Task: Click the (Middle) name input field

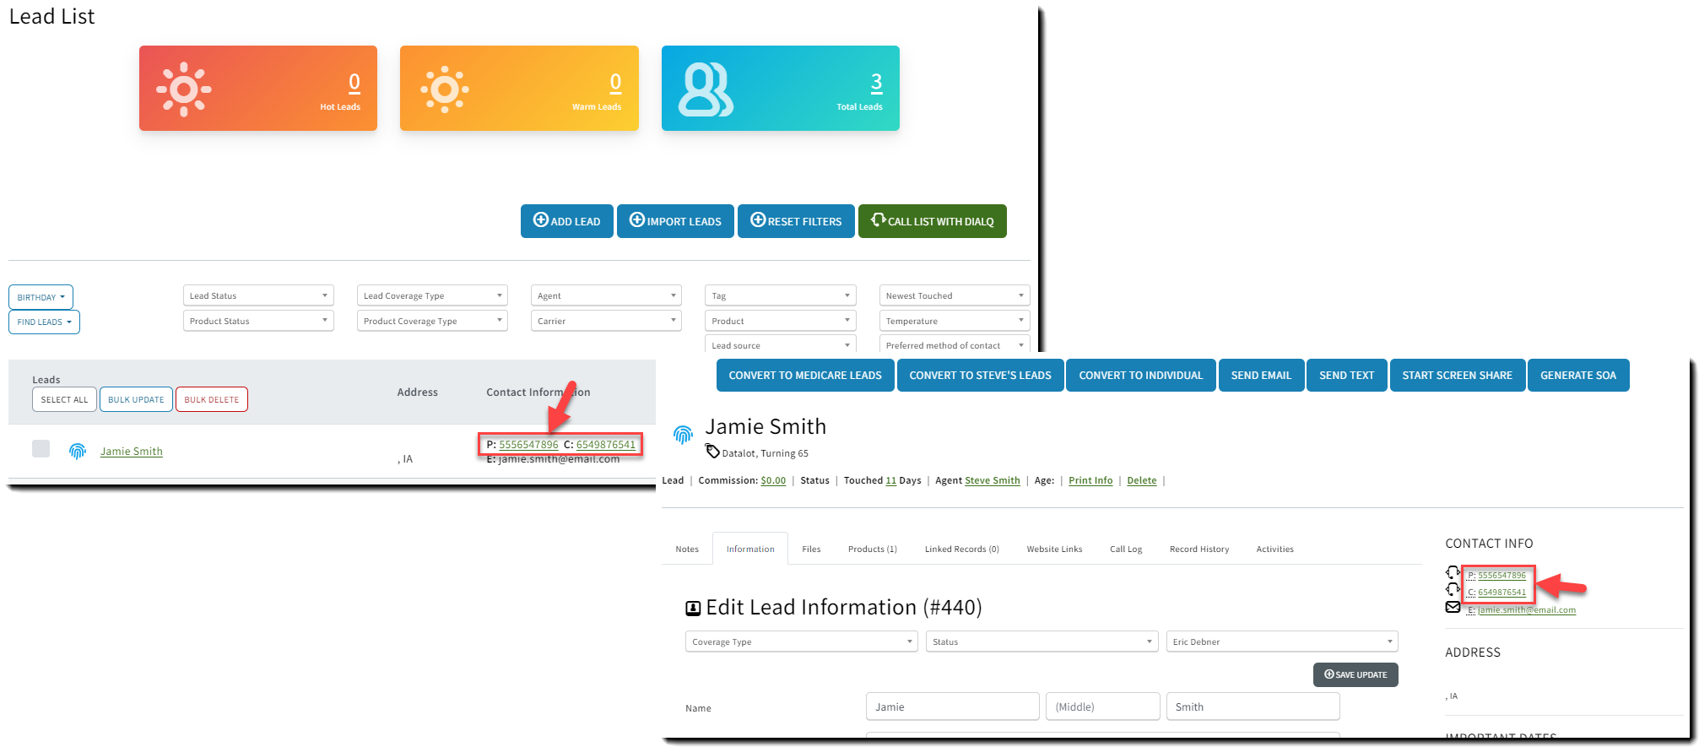Action: pos(1102,706)
